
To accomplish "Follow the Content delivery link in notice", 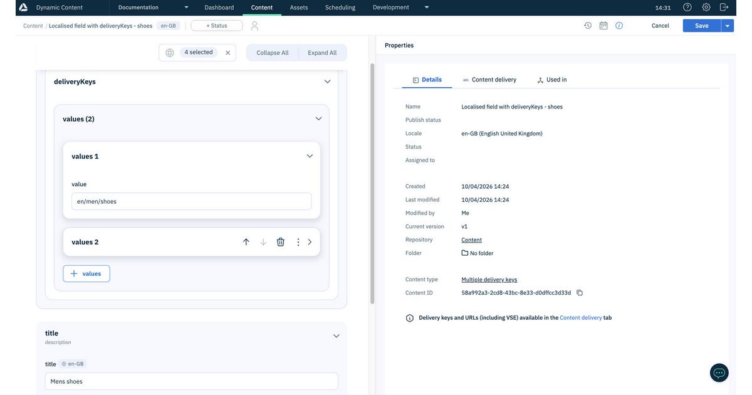I will pos(581,318).
